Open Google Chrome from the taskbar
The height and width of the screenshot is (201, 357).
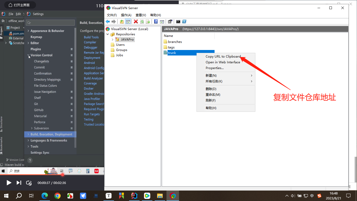click(x=57, y=196)
